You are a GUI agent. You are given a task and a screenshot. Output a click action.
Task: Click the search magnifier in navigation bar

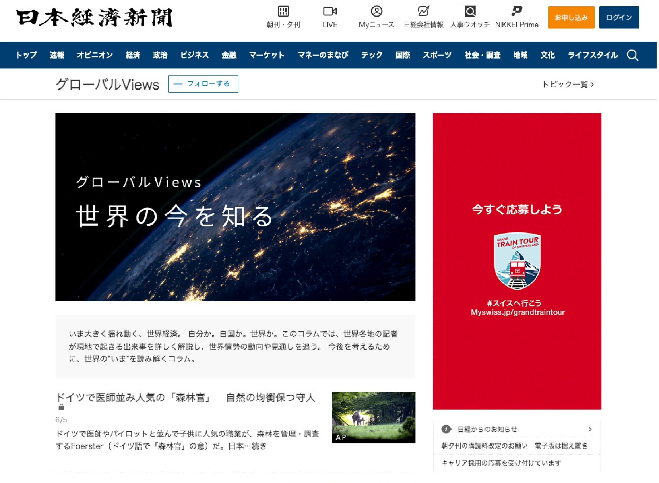[633, 55]
